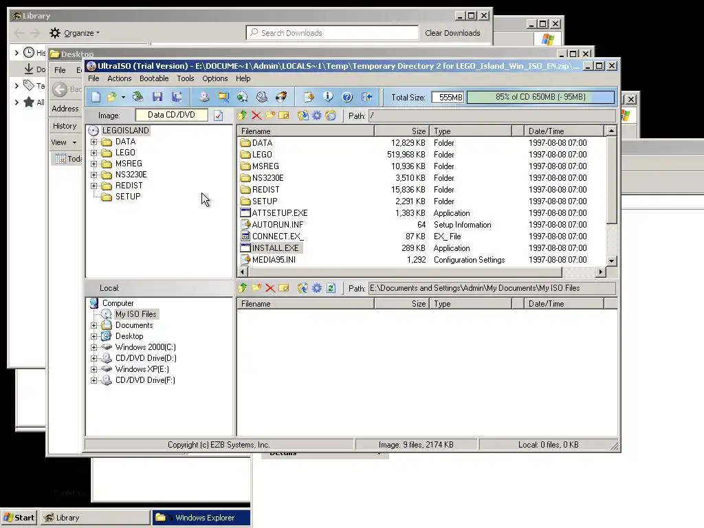Click the image file list vertical scrollbar thumb
The width and height of the screenshot is (704, 528).
click(611, 179)
